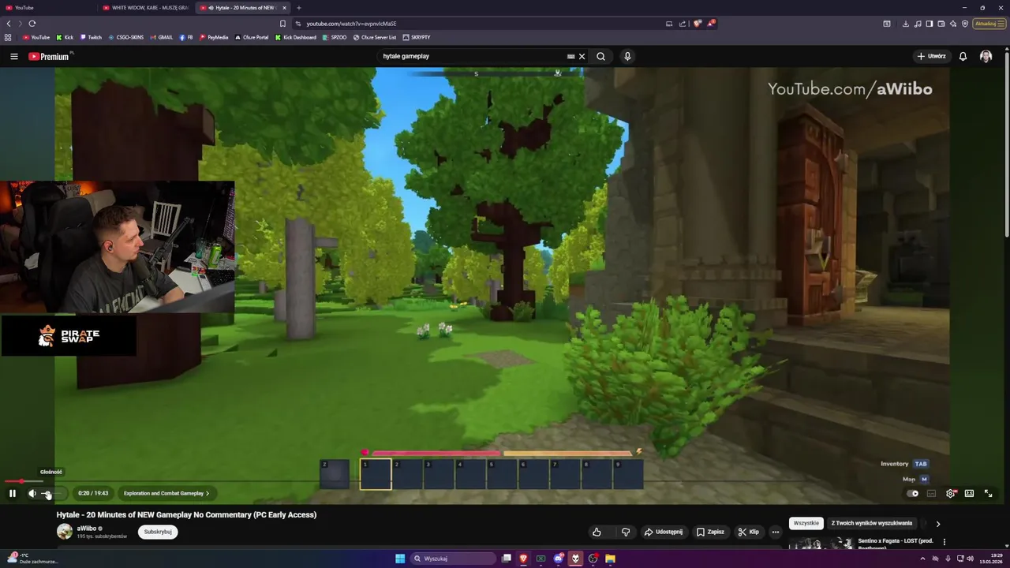
Task: Toggle subtitles in the video player
Action: tap(931, 493)
